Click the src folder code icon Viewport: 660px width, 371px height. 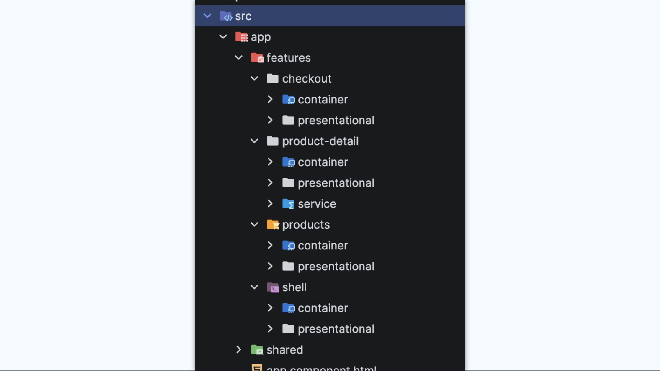point(226,16)
